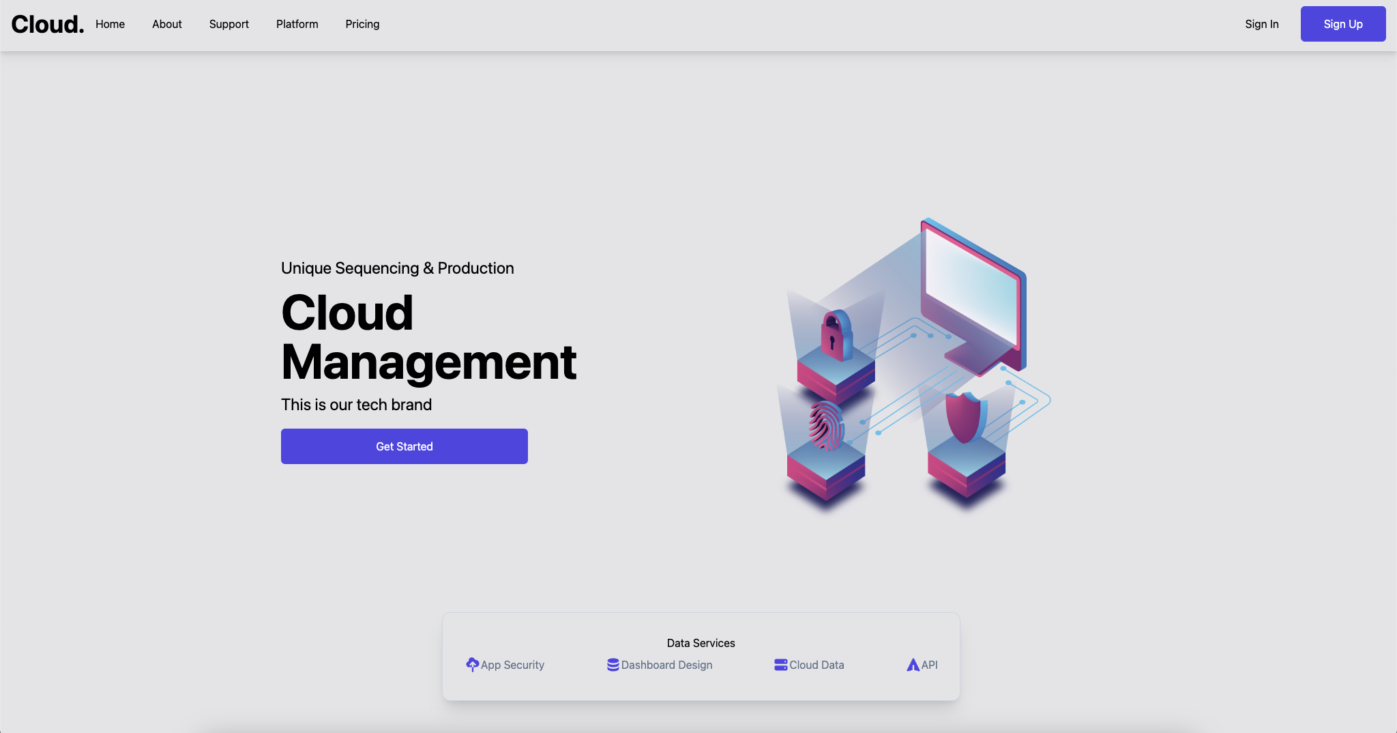The image size is (1397, 733).
Task: Open the Support page
Action: [229, 24]
